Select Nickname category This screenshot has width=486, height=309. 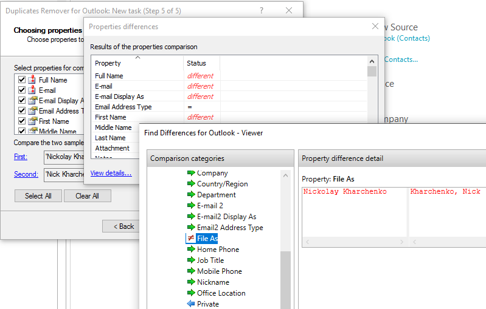(213, 282)
